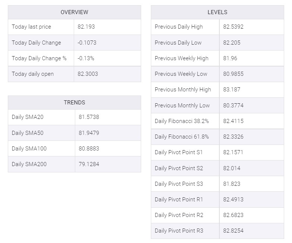Click the Daily Pivot Point R3 label

179,231
